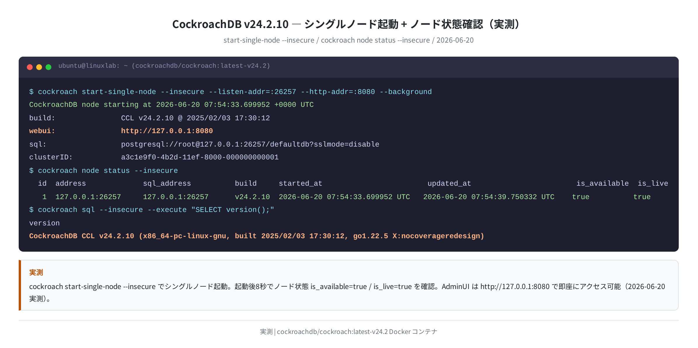
Task: Click the build cell v24.2.10
Action: (x=252, y=197)
